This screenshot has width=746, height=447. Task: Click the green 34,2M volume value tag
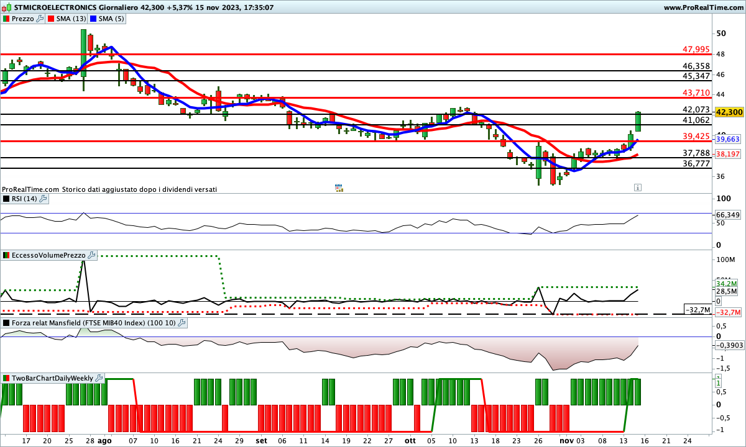(726, 284)
